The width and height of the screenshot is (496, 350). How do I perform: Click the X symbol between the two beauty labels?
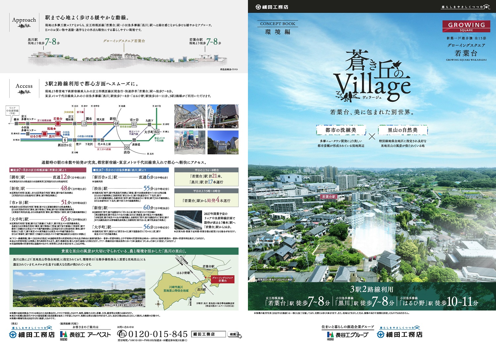tap(372, 136)
